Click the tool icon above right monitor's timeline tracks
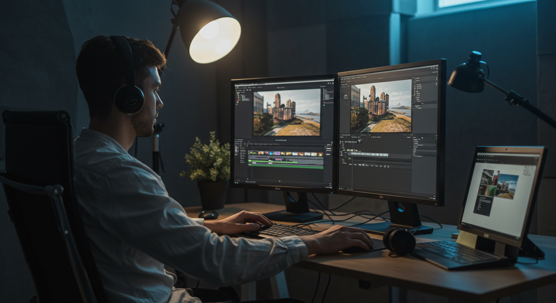556x303 pixels. [x=359, y=141]
